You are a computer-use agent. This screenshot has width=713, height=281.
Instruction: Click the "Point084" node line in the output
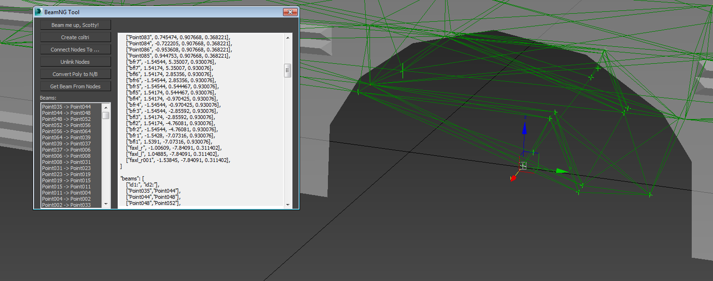click(179, 43)
